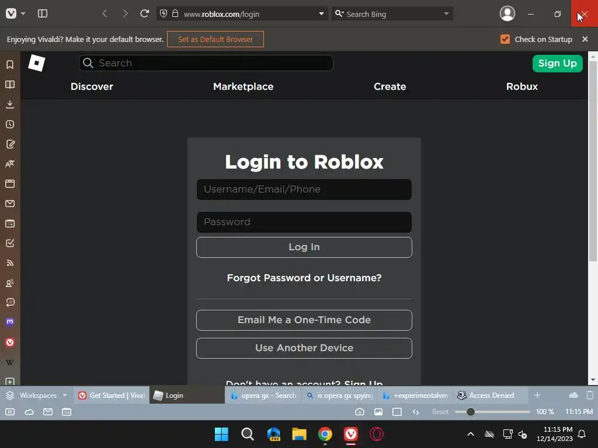Click Email Me a One-Time Code

(304, 320)
